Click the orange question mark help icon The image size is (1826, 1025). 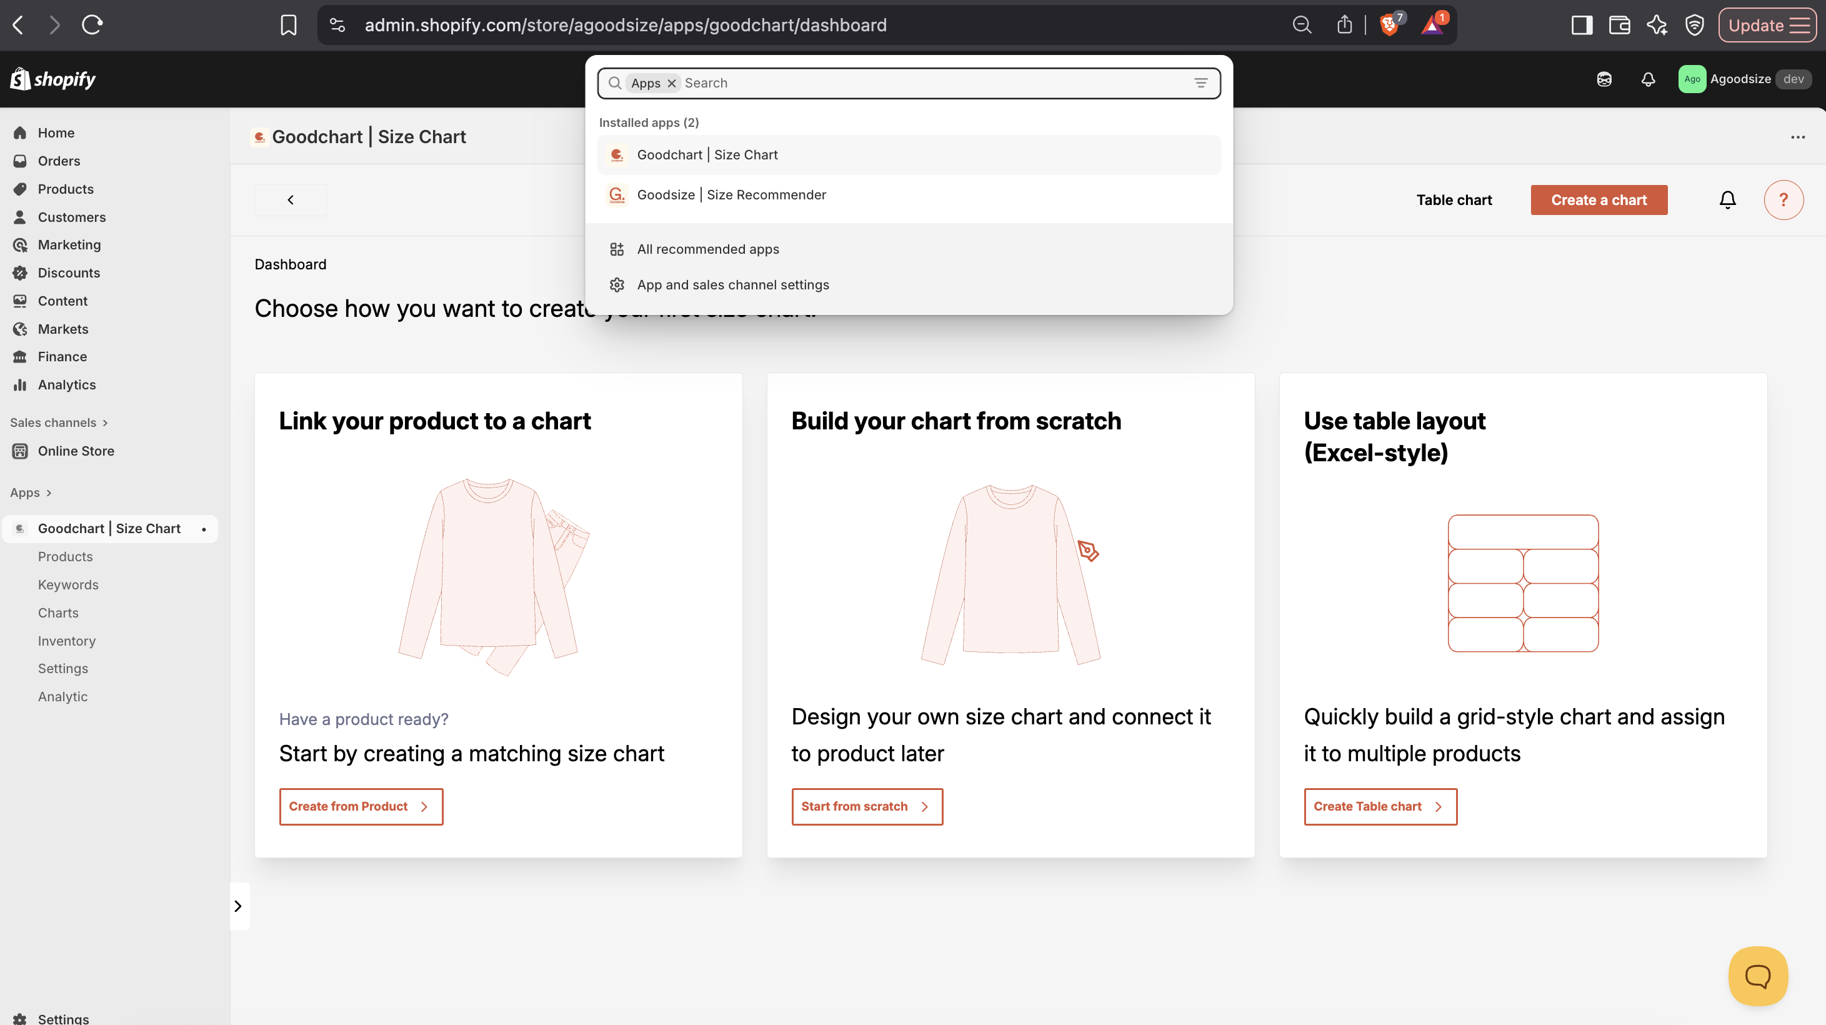point(1783,200)
